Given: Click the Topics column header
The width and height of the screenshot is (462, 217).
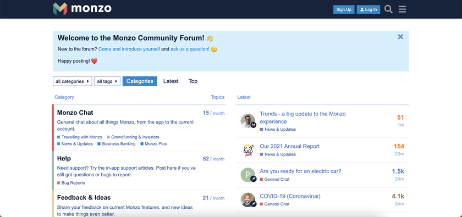Looking at the screenshot, I should tap(218, 97).
